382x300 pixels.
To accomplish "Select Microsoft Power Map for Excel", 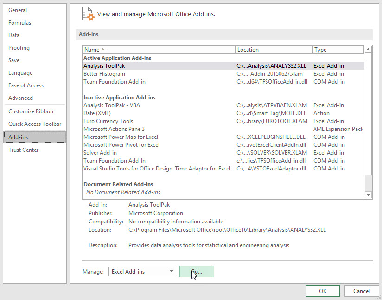I will 223,137.
